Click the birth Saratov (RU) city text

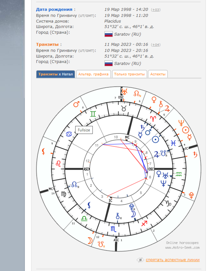coord(127,34)
